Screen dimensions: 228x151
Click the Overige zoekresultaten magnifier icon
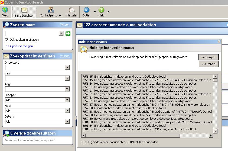pos(6,133)
